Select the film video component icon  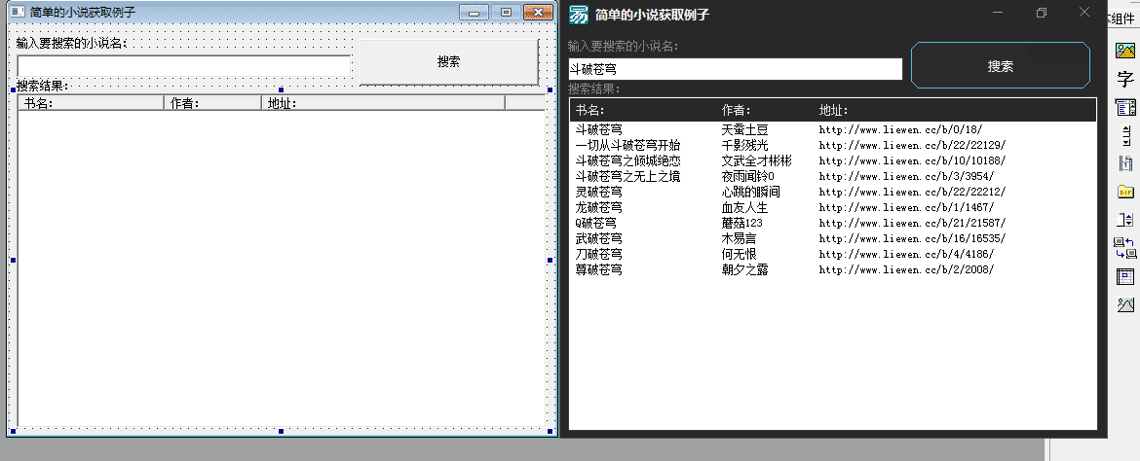1124,163
